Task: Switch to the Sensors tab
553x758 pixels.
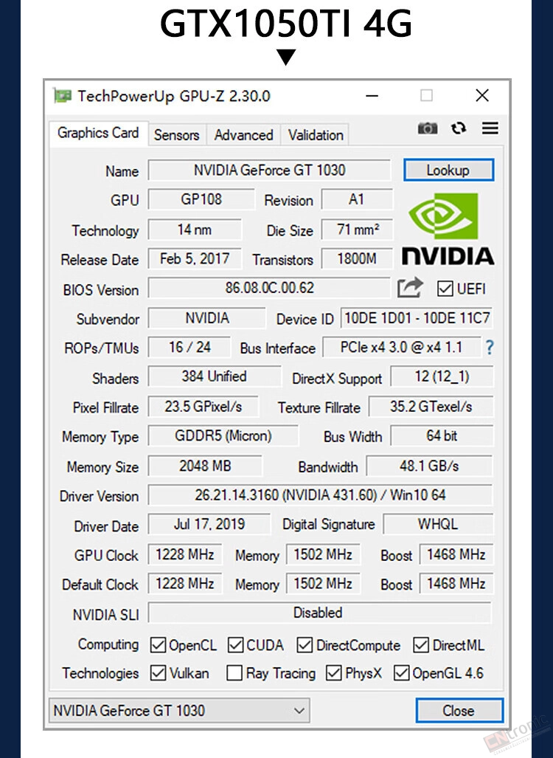Action: click(x=176, y=135)
